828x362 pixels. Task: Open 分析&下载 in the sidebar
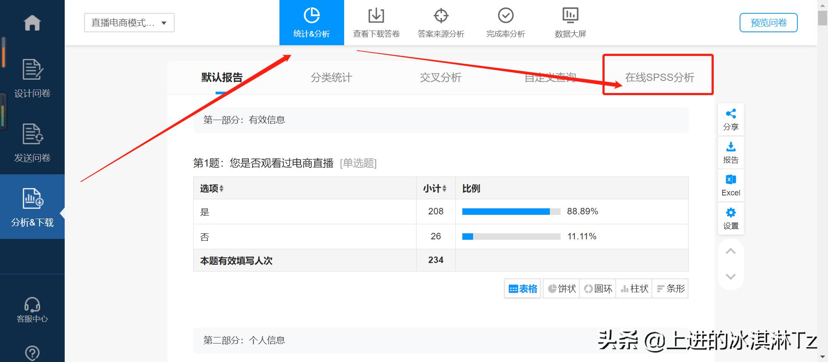point(32,207)
